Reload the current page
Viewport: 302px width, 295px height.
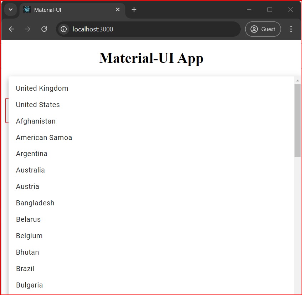pos(44,29)
